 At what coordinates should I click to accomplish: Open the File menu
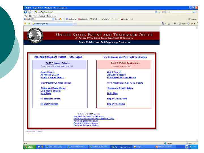click(x=25, y=16)
